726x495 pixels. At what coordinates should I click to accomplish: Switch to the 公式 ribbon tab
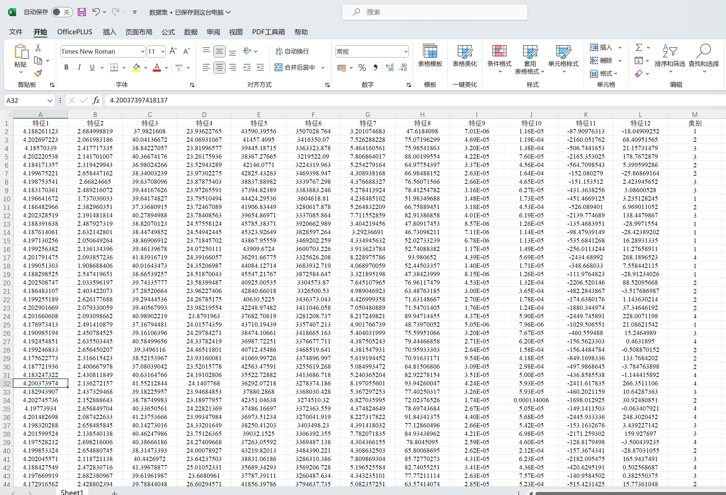click(168, 32)
